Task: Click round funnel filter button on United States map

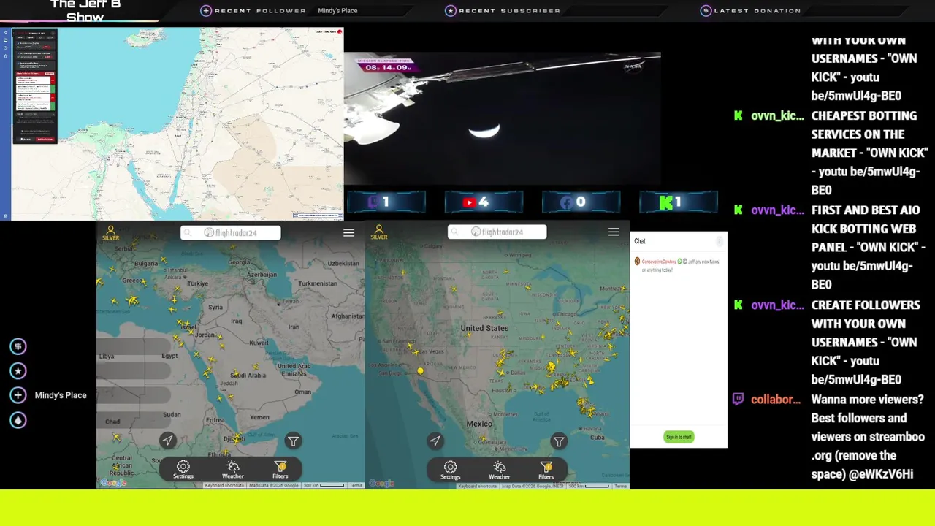Action: pyautogui.click(x=559, y=441)
